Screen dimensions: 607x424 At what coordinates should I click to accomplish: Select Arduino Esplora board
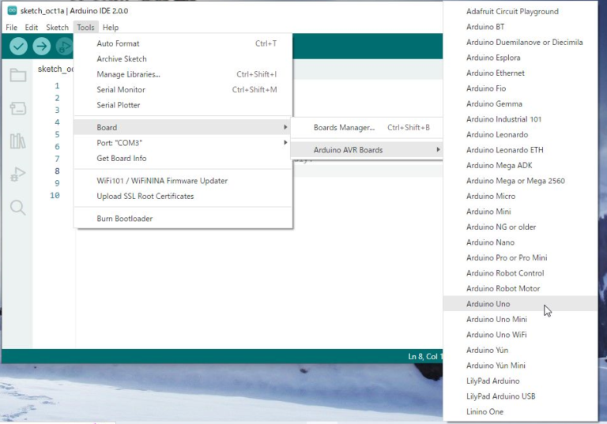pos(520,58)
